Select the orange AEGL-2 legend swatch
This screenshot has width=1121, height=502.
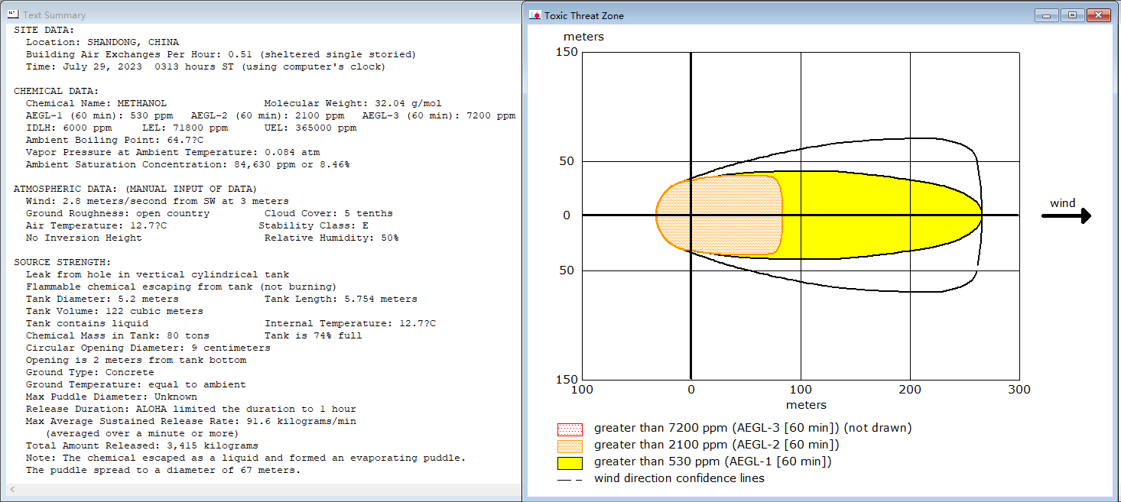tap(570, 445)
